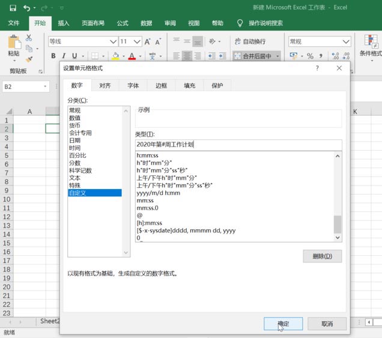Toggle Italic formatting
382x338 pixels.
point(64,56)
